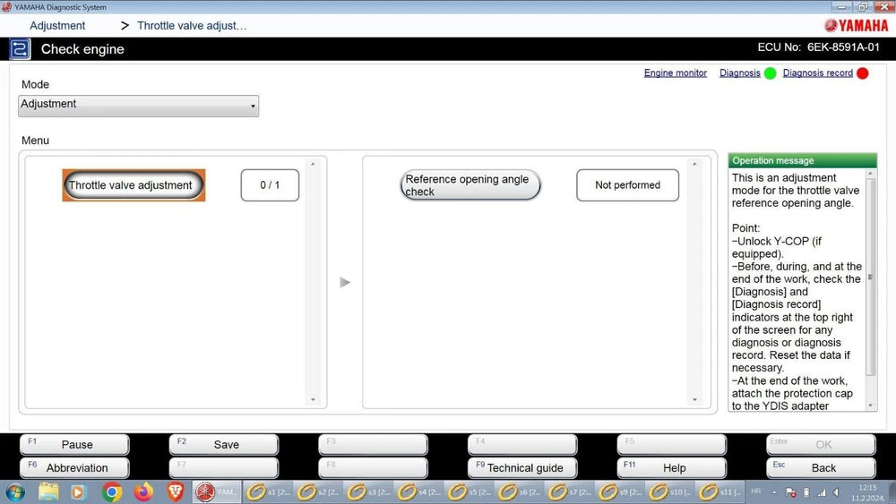Switch to the s2 taskbar window
The width and height of the screenshot is (896, 504).
pos(318,492)
